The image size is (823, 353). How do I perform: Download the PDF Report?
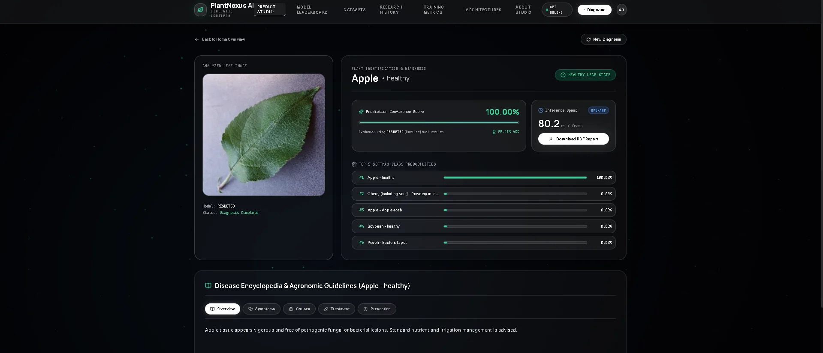[x=573, y=139]
